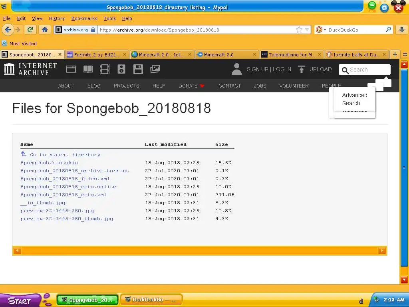
Task: Click the Internet Archive Search field
Action: click(x=364, y=70)
